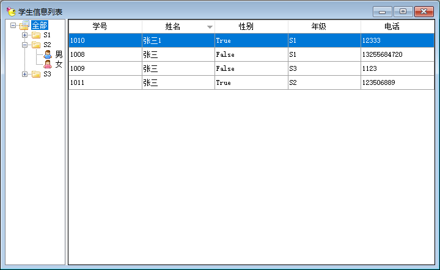
Task: Click the male (男) person icon
Action: pyautogui.click(x=48, y=54)
